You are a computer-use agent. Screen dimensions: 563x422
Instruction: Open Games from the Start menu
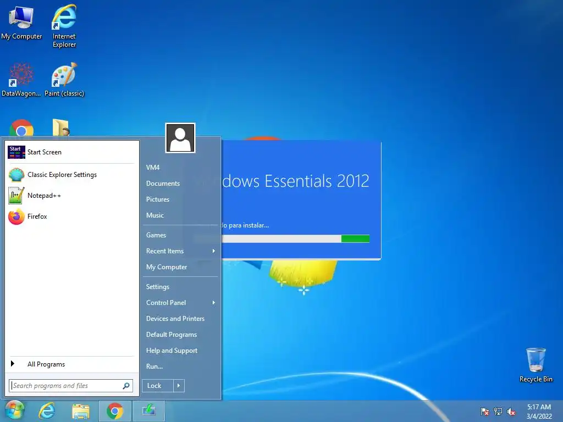coord(156,235)
